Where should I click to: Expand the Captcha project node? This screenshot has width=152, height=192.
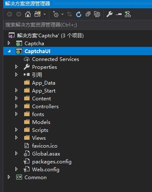tap(9, 43)
